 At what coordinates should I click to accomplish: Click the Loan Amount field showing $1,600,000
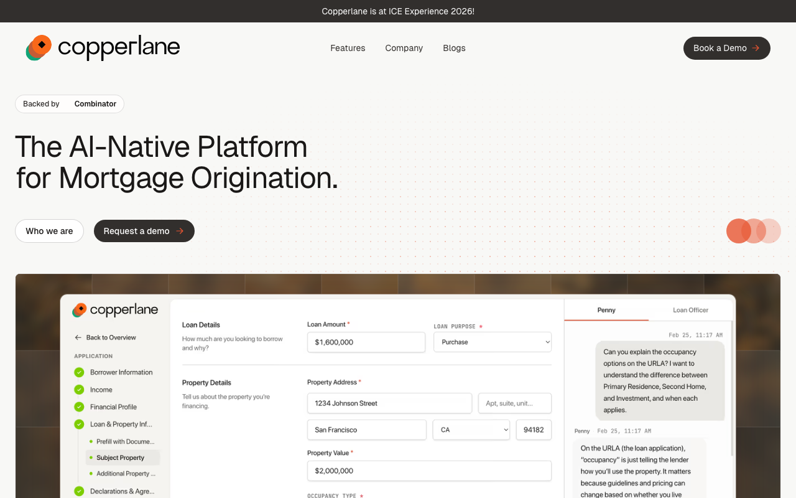[x=366, y=342]
